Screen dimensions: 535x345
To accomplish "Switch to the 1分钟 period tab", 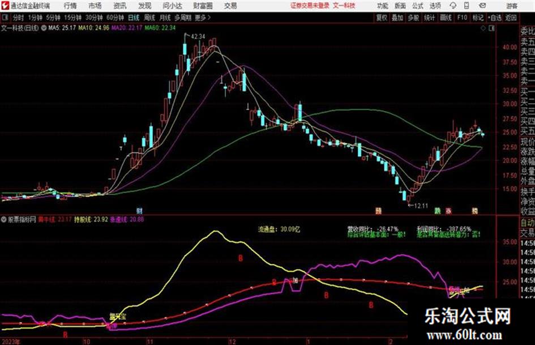I will 35,18.
